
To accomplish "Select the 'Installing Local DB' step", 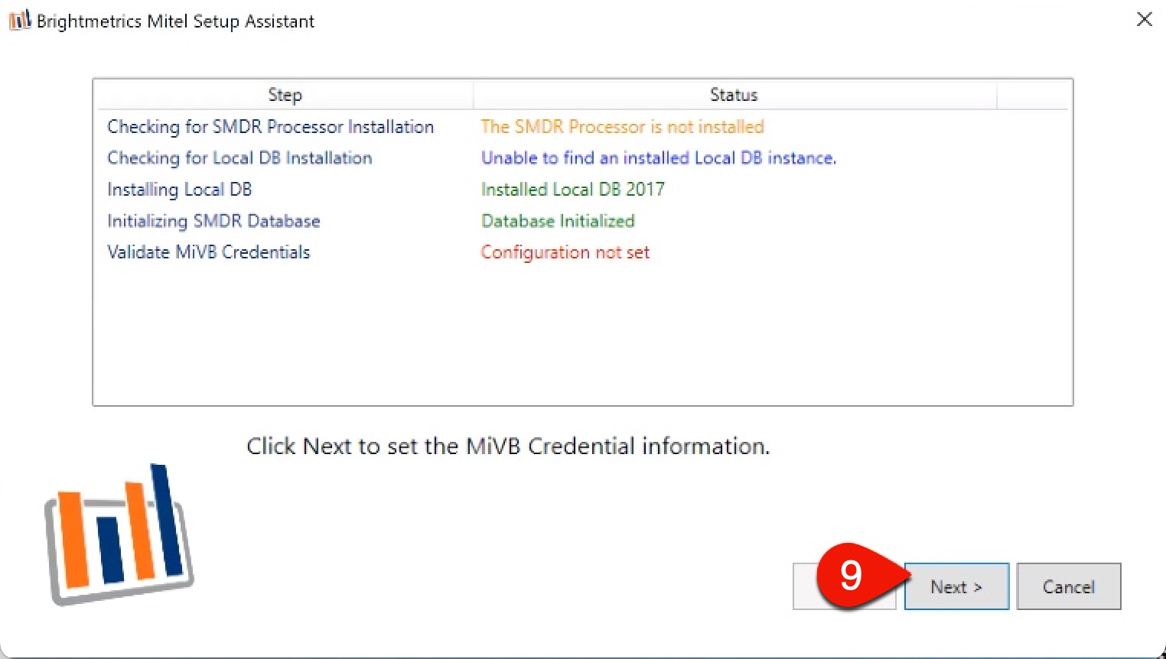I will 179,190.
